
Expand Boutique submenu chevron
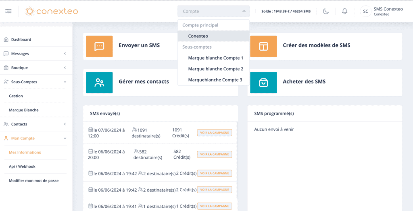[65, 68]
